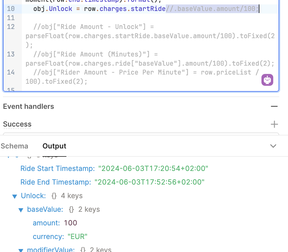Collapse the modifierValue node
The width and height of the screenshot is (288, 252).
(x=21, y=250)
